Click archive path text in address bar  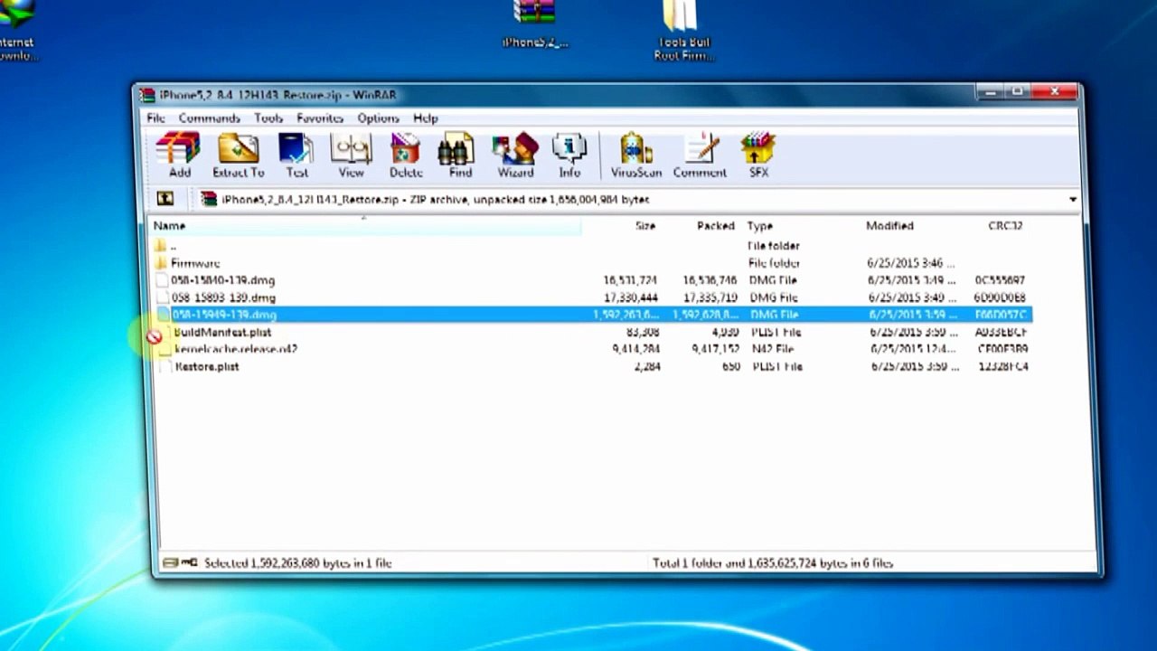436,200
